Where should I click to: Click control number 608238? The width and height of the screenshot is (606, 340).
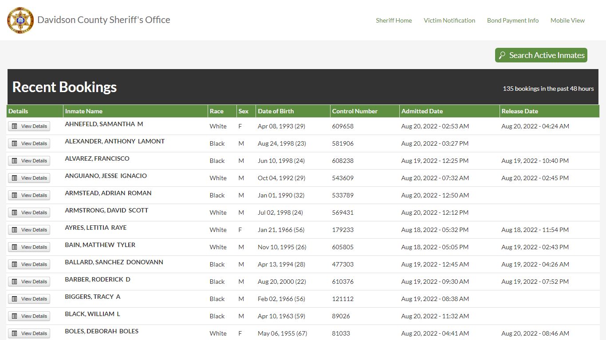coord(343,161)
